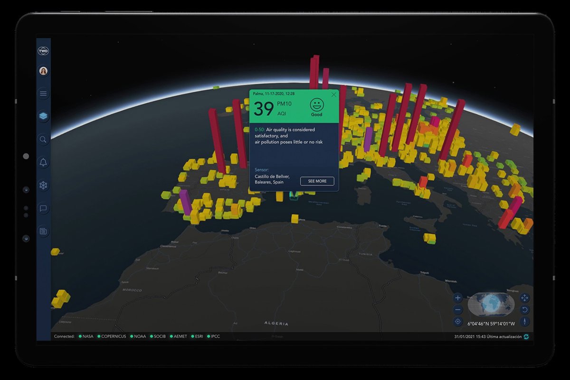This screenshot has width=570, height=380.
Task: Open the search tool in sidebar
Action: click(x=43, y=139)
